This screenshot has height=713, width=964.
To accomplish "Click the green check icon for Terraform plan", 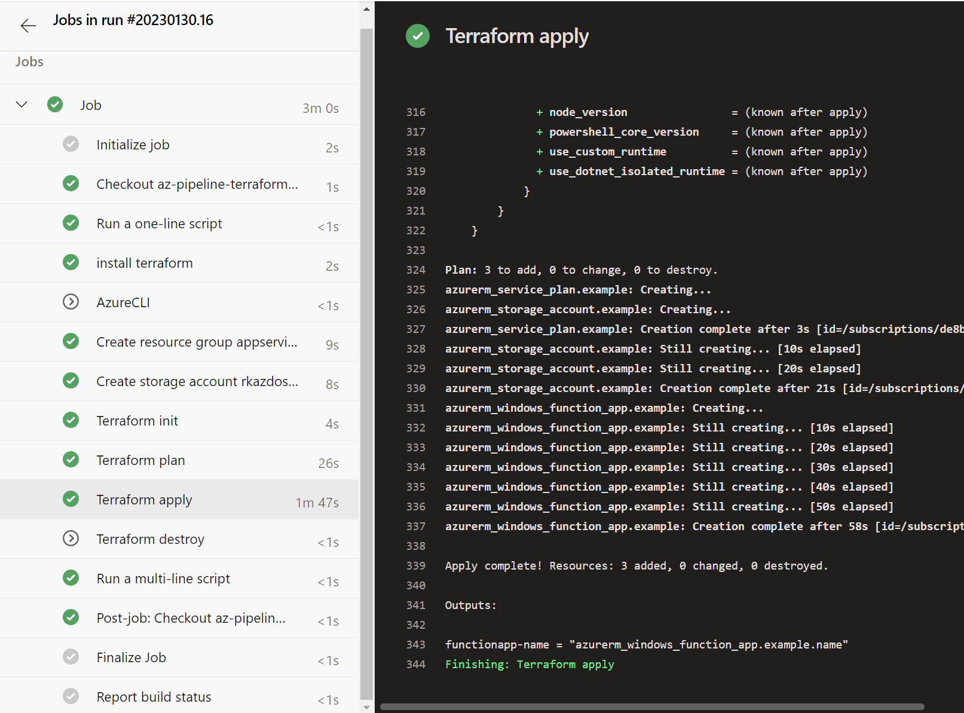I will pyautogui.click(x=71, y=460).
